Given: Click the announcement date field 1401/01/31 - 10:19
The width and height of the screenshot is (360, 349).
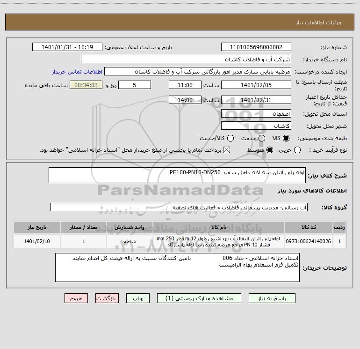Looking at the screenshot, I should [67, 47].
